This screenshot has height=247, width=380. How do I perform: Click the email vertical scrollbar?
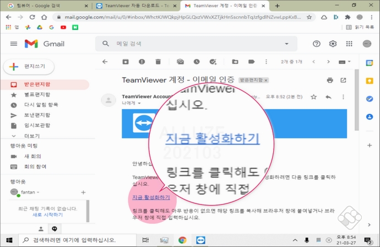point(356,100)
